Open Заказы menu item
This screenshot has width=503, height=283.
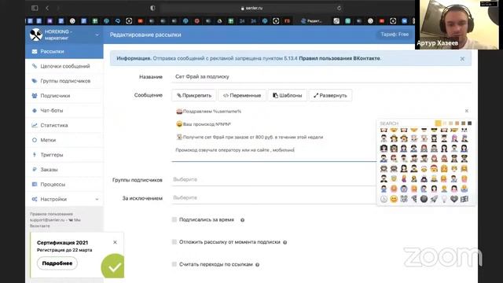[64, 170]
